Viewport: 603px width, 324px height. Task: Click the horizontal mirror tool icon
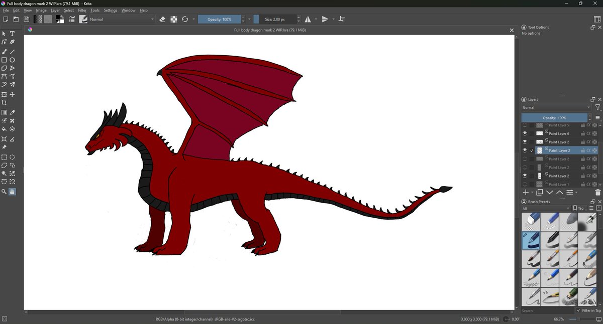308,19
